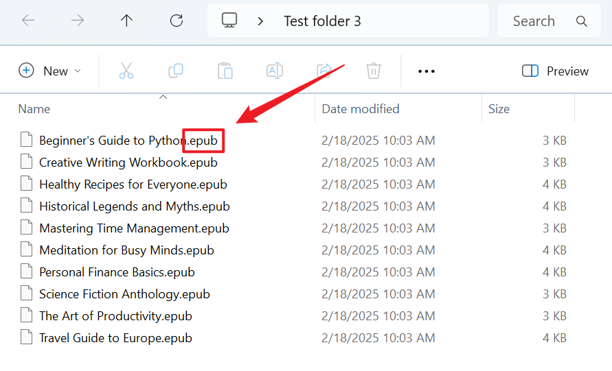Expand the breadcrumb chevron before Test folder 3
Screen dimensions: 612x371
point(260,21)
